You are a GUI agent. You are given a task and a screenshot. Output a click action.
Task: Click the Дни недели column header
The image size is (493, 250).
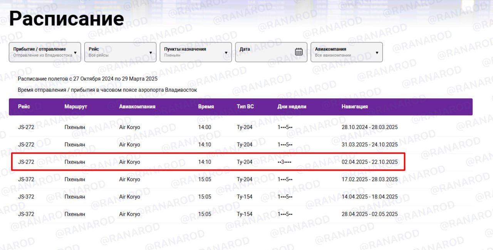coord(292,107)
